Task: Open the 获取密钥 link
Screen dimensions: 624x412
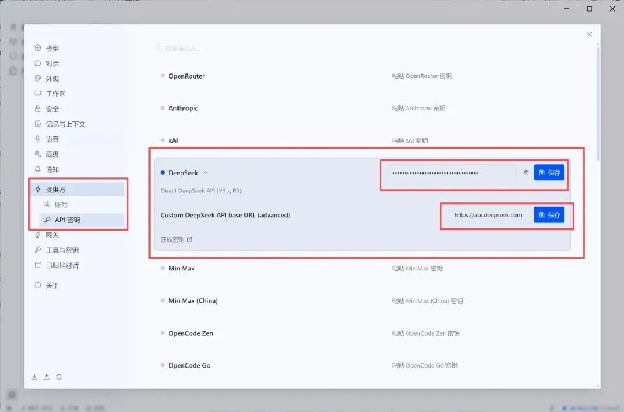Action: tap(172, 240)
